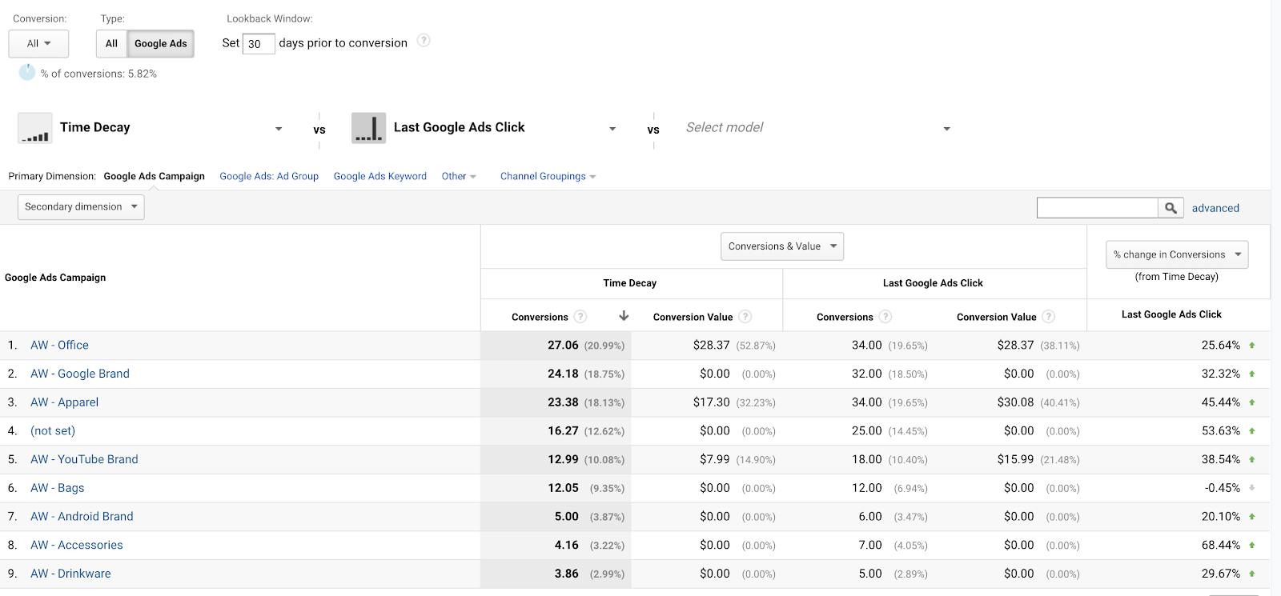Open the Conversions & Value dropdown
This screenshot has height=596, width=1281.
[782, 246]
